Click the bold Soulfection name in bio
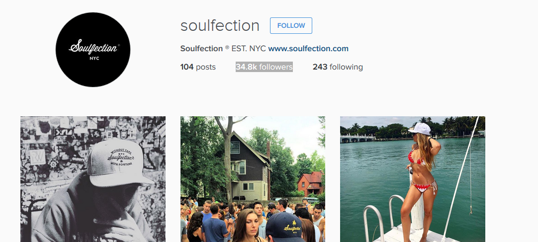 pyautogui.click(x=201, y=49)
